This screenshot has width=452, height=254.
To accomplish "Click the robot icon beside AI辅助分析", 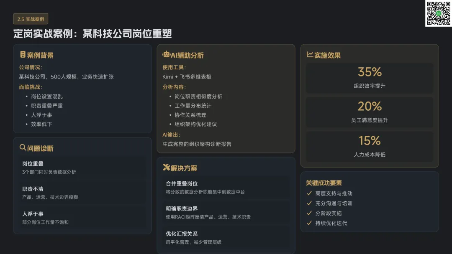I will tap(166, 54).
